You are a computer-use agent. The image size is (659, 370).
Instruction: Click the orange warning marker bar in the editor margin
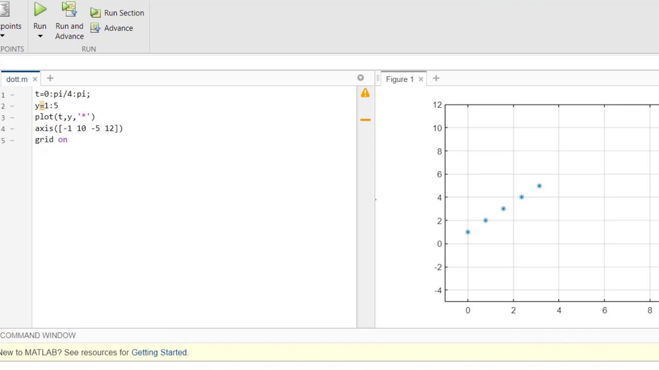pyautogui.click(x=365, y=120)
